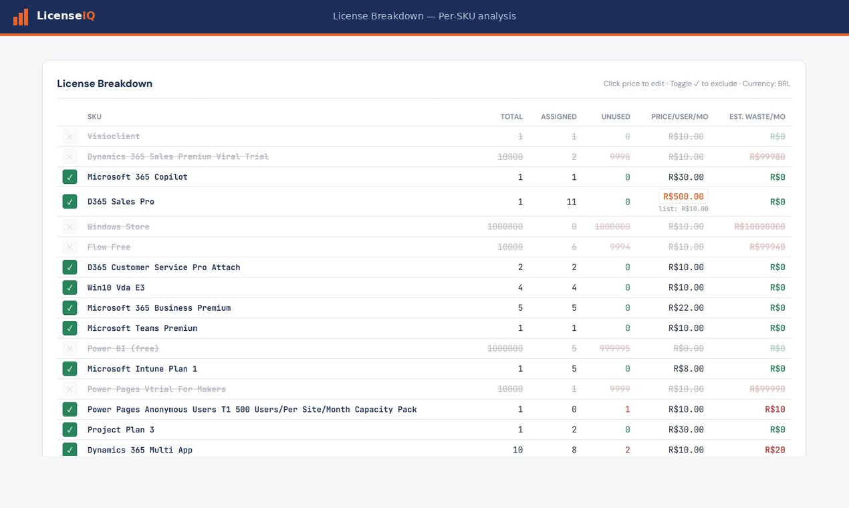
Task: Toggle the Microsoft Teams Premium checkbox
Action: (70, 328)
